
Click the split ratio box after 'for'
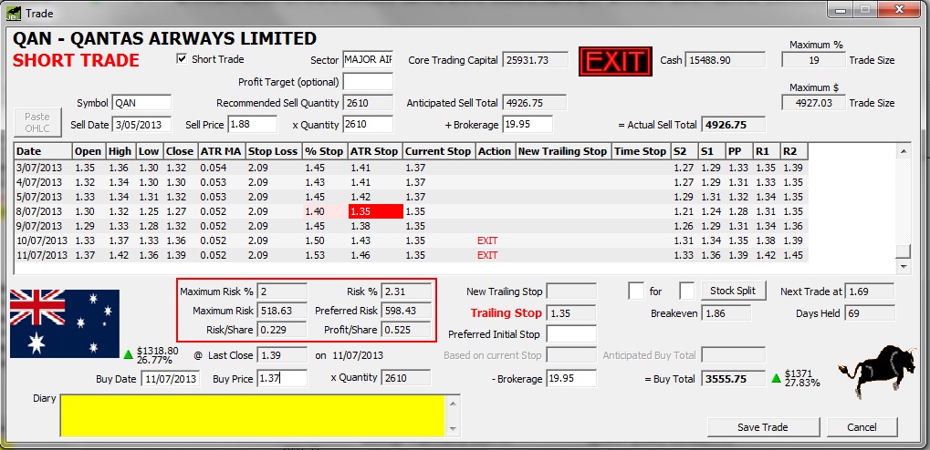click(687, 291)
